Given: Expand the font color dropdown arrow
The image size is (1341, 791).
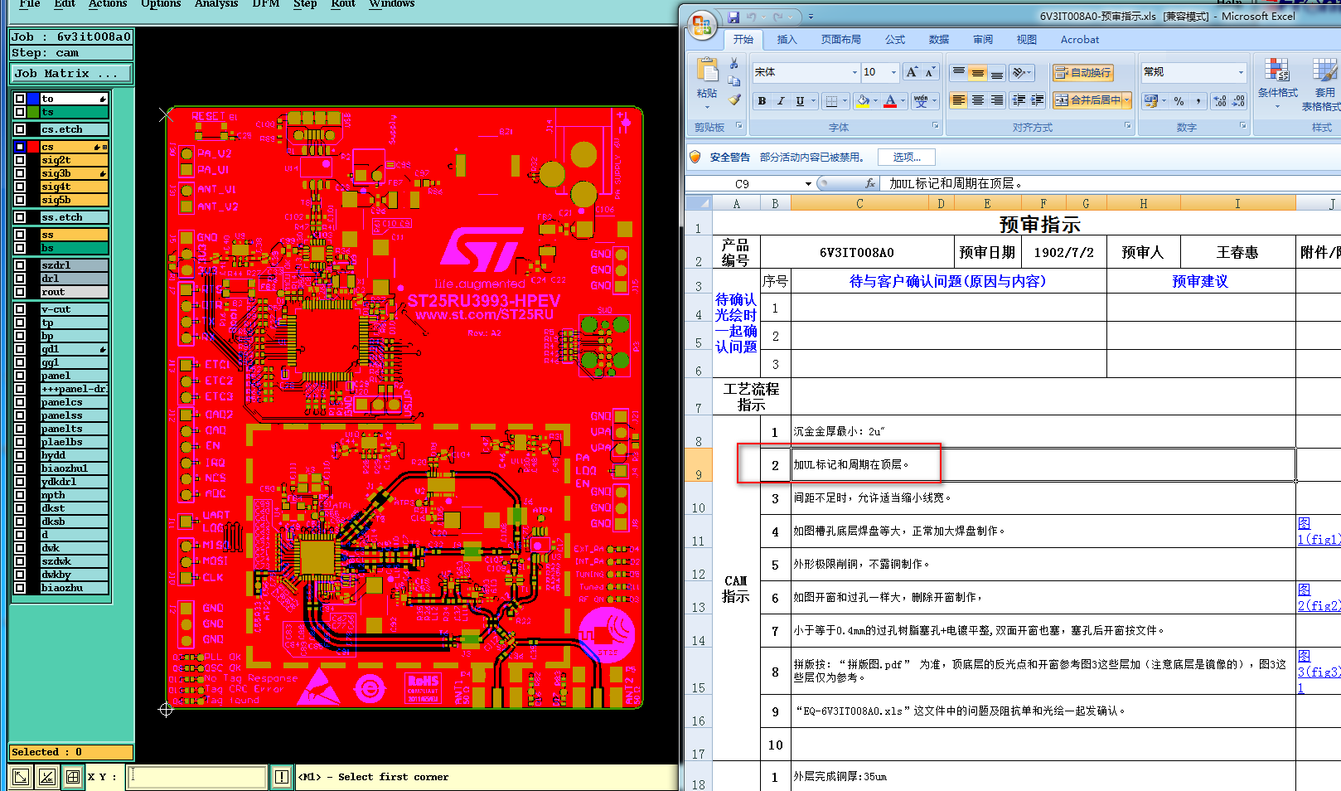Looking at the screenshot, I should pyautogui.click(x=903, y=101).
